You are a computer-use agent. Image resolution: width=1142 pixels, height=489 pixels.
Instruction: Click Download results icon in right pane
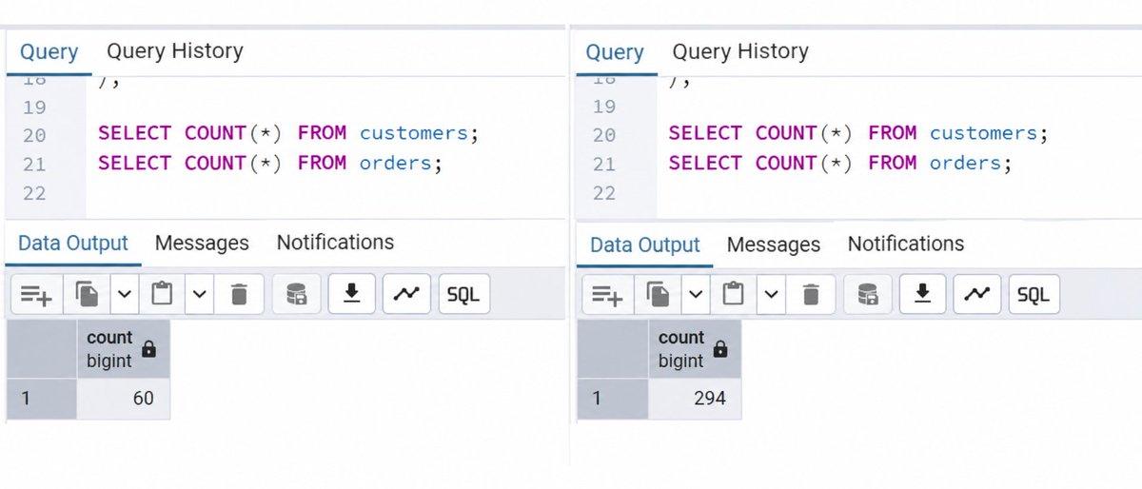[922, 295]
